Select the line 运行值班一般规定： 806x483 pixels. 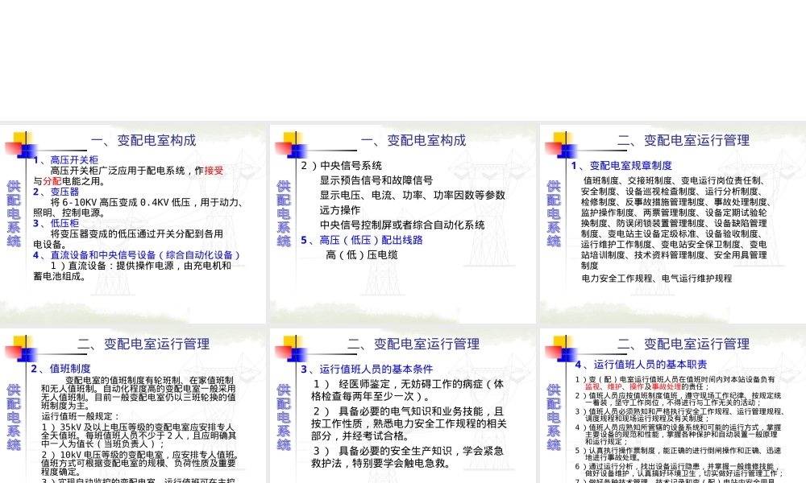pyautogui.click(x=80, y=416)
